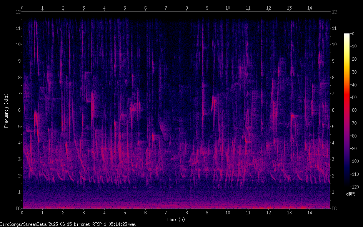Click the "14" tick on the bottom time axis
Image resolution: width=363 pixels, height=227 pixels.
point(310,213)
